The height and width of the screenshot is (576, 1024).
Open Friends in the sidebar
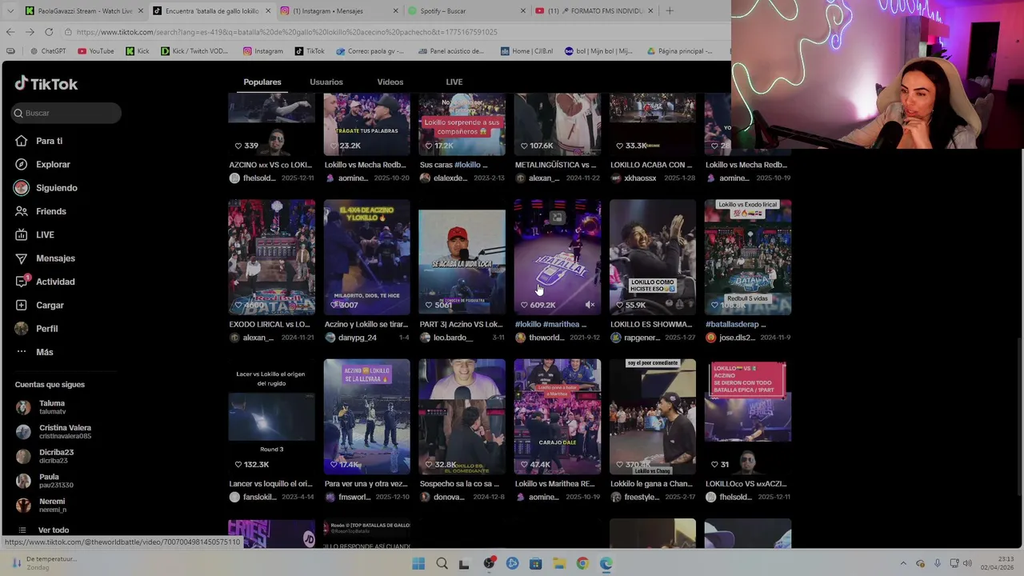click(50, 211)
